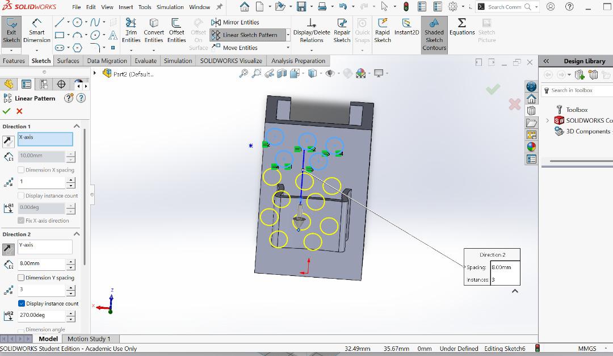613x356 pixels.
Task: Open the Options gear icon
Action: pos(453,7)
